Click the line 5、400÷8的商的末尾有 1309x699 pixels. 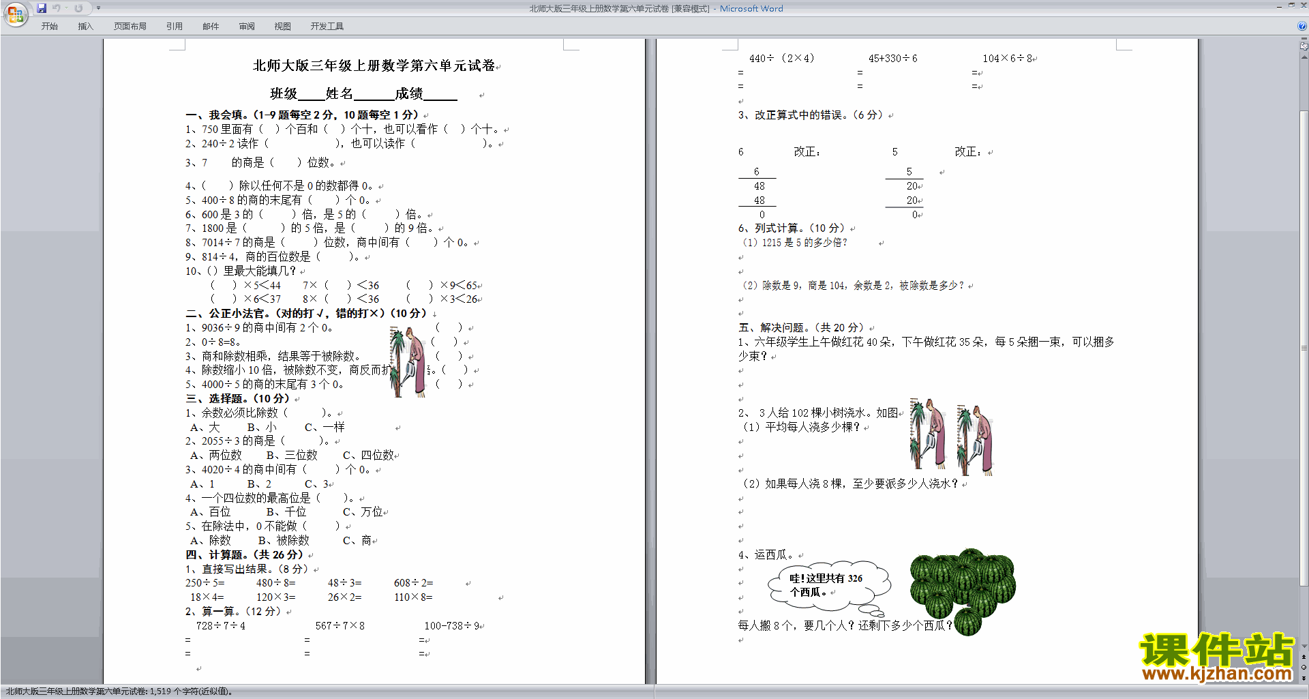pos(280,200)
